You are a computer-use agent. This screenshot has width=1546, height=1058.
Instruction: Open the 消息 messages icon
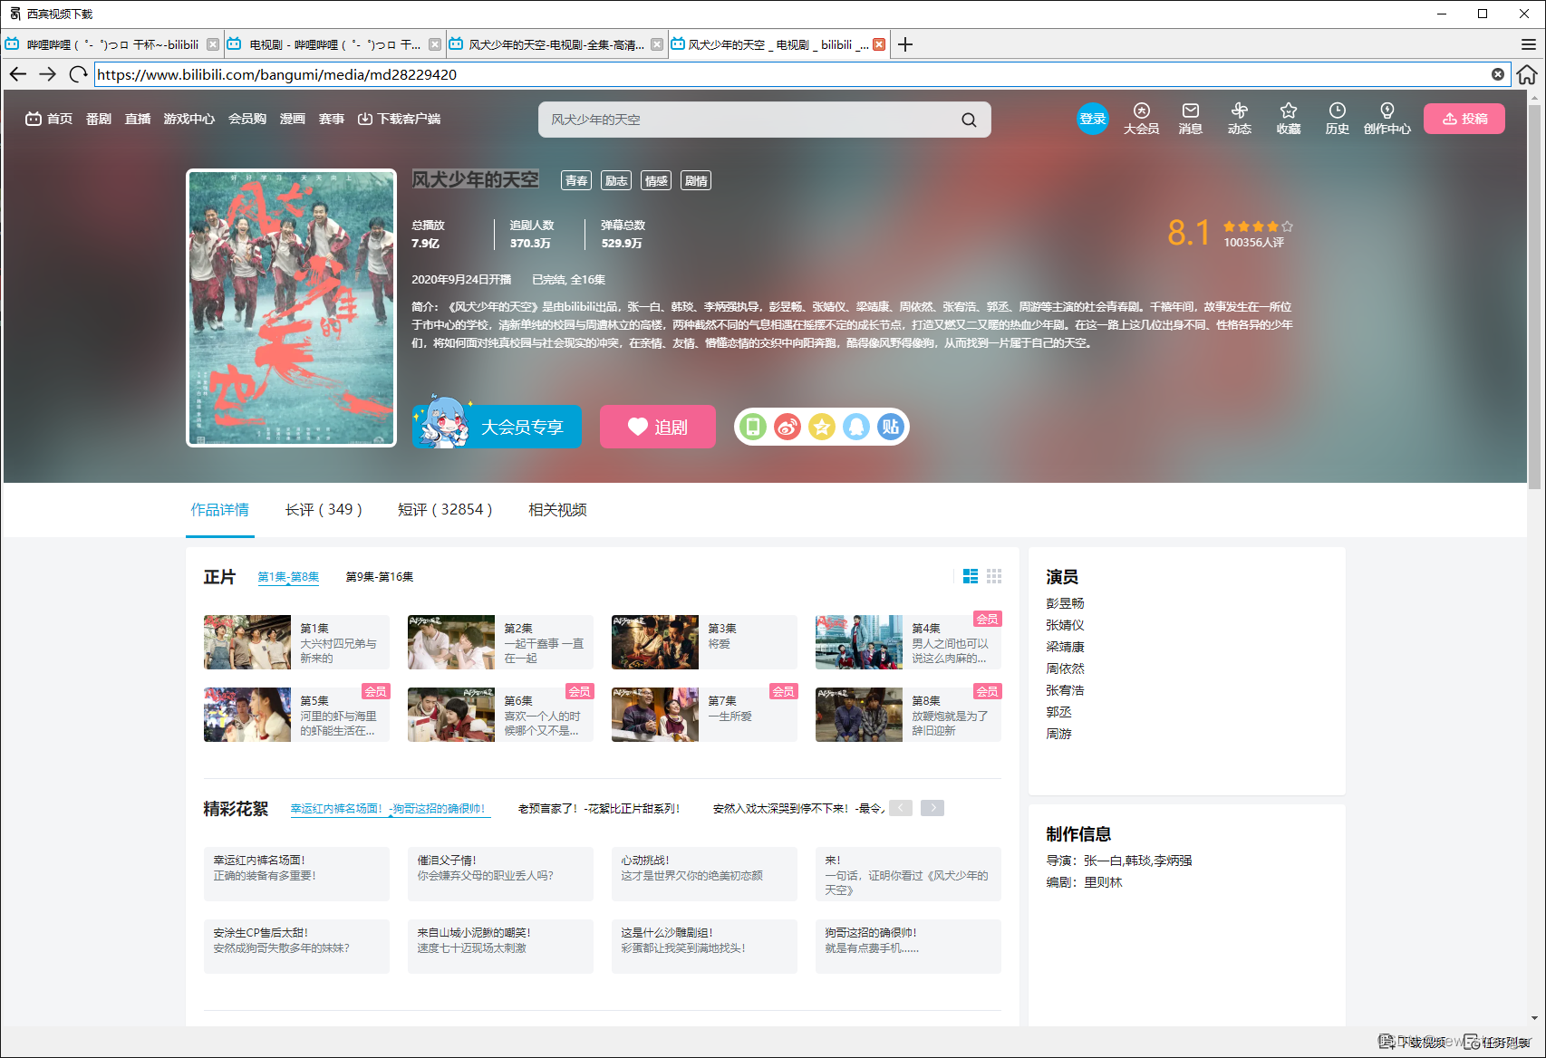1191,119
